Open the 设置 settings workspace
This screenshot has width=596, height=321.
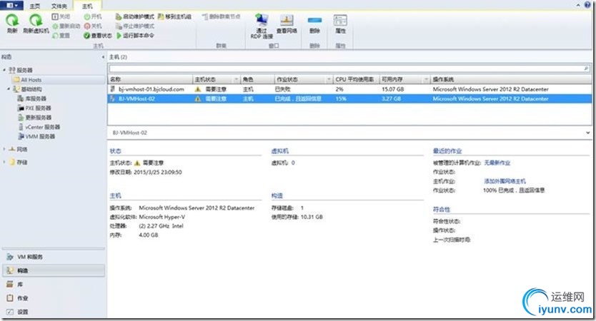click(53, 312)
